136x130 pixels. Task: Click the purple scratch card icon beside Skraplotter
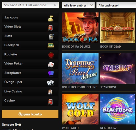(51, 74)
